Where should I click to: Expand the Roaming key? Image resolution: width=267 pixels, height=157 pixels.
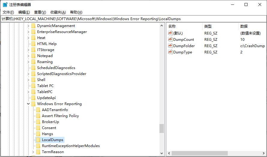point(28,62)
